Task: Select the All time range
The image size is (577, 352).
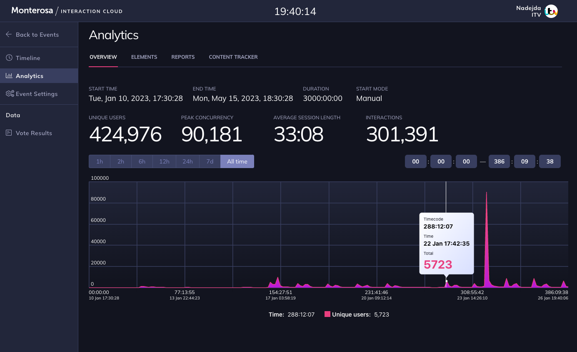Action: (x=237, y=161)
